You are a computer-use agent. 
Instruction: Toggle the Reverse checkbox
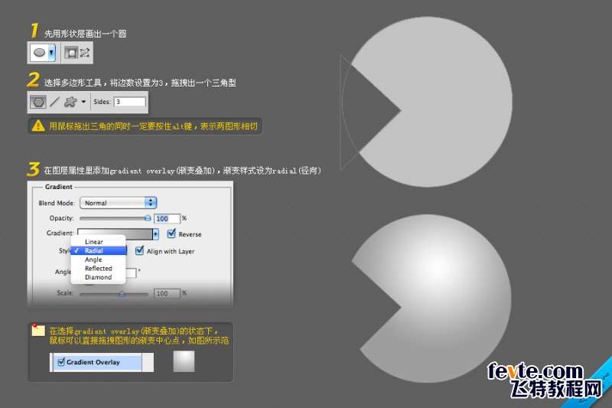(x=171, y=233)
